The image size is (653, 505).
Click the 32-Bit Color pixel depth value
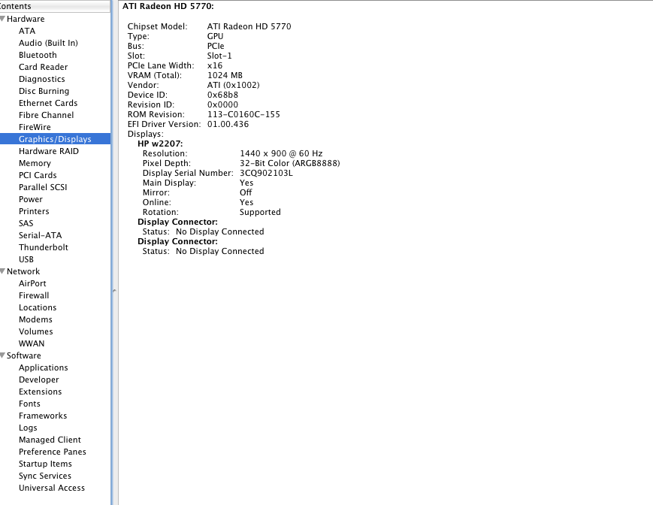[x=290, y=163]
